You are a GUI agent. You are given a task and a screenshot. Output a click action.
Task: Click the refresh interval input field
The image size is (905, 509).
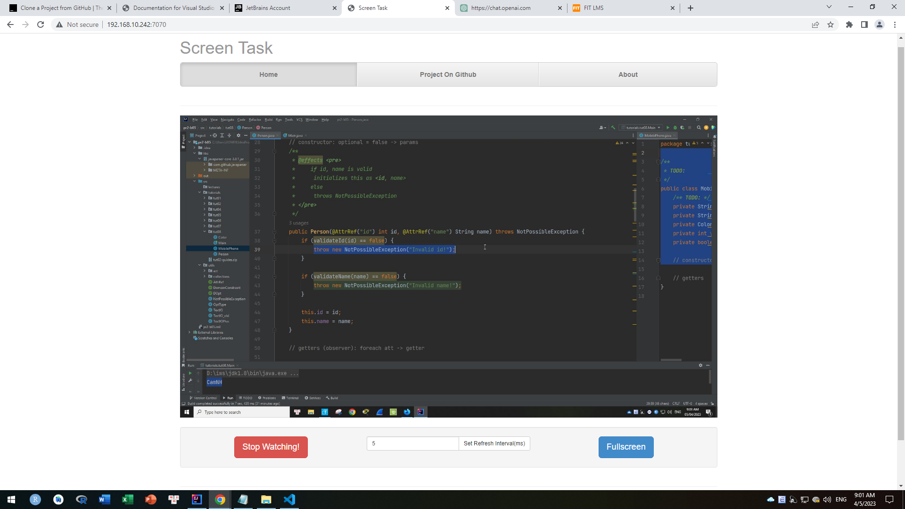412,443
